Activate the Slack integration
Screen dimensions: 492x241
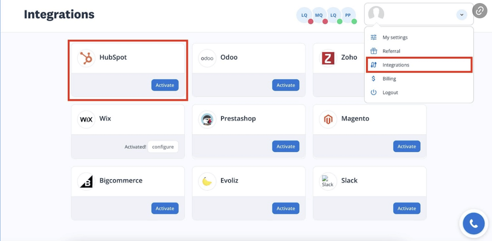click(406, 208)
